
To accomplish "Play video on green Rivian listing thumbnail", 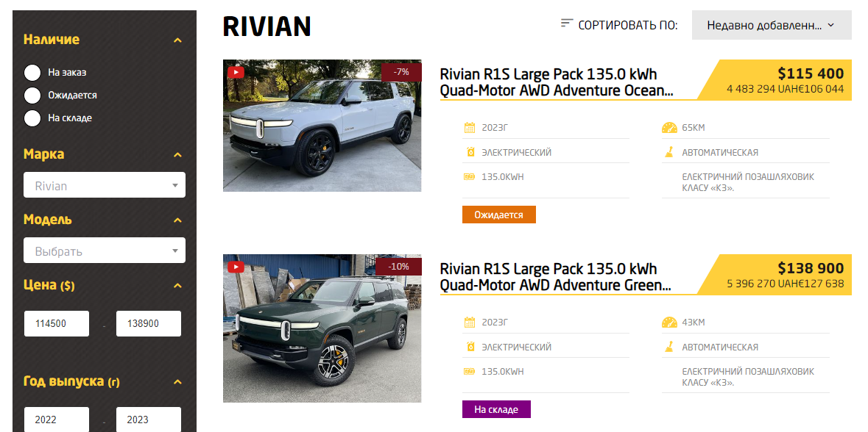I will click(x=236, y=267).
